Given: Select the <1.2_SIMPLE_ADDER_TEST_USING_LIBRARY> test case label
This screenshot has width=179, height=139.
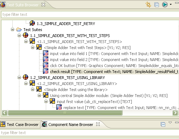Looking at the screenshot, I should coord(77,84).
